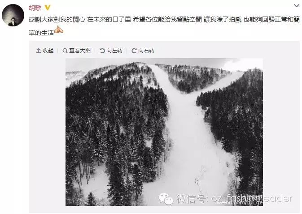Image resolution: width=302 pixels, height=214 pixels.
Task: Click the rotate-left arrow icon
Action: click(x=102, y=51)
